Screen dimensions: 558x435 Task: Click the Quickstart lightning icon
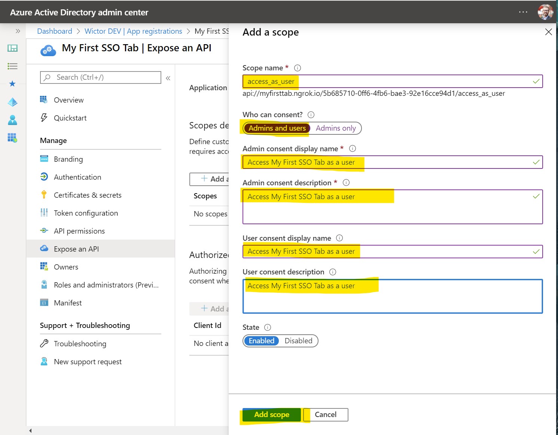coord(44,118)
